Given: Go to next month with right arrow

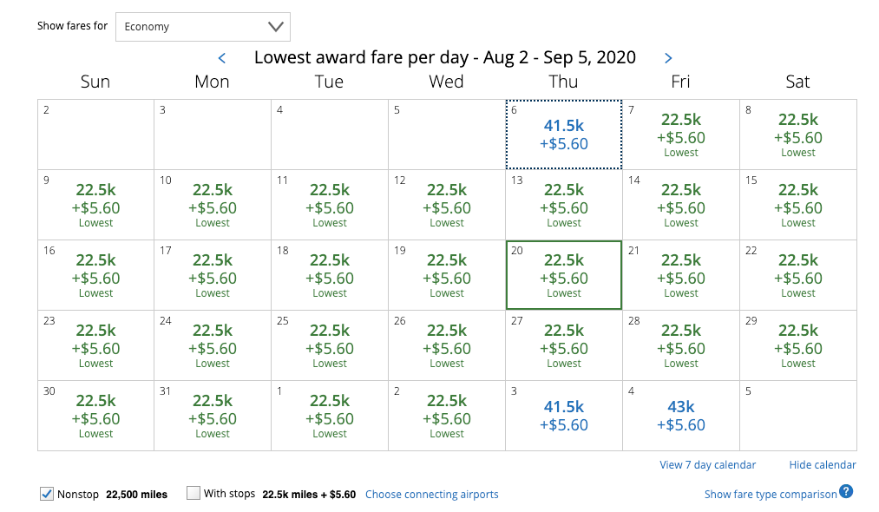Looking at the screenshot, I should [668, 58].
